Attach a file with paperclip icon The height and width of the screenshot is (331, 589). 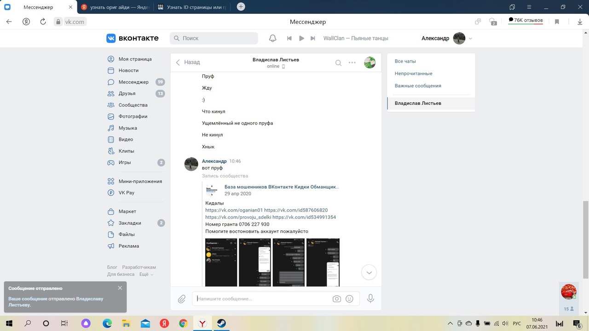[182, 299]
